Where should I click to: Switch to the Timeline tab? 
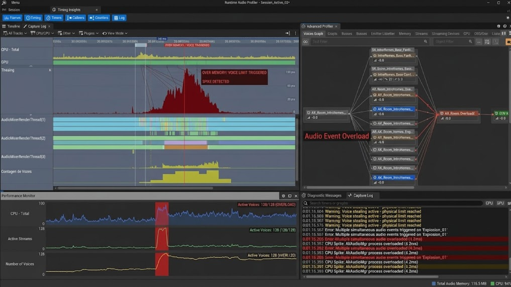point(11,26)
